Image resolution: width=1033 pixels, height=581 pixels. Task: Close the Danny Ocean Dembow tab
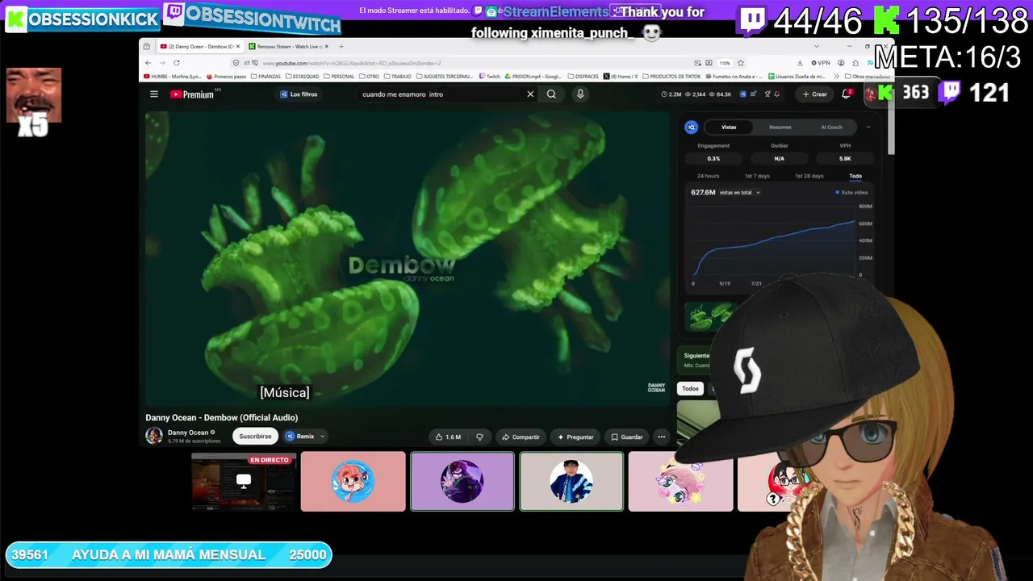pyautogui.click(x=238, y=47)
